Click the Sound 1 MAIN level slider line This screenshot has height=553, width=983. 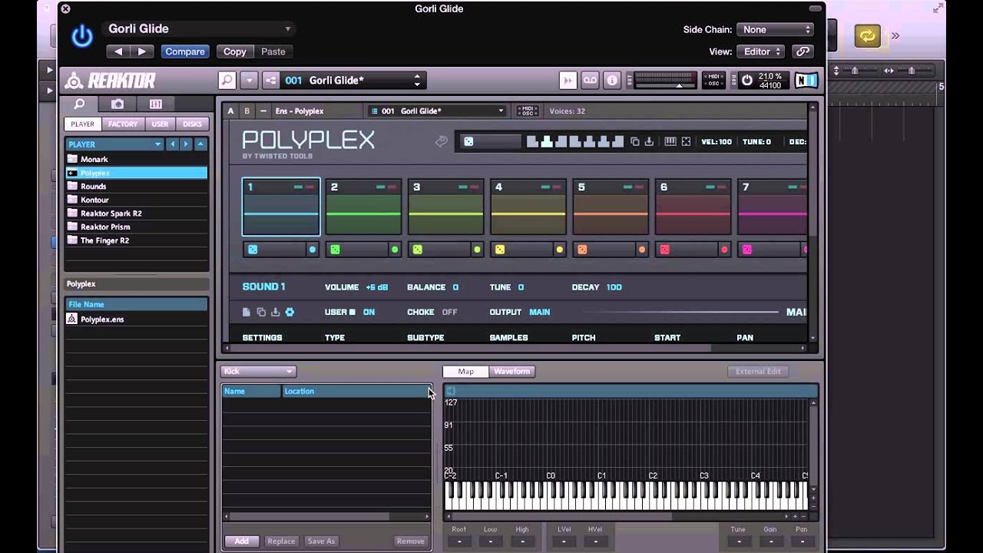pyautogui.click(x=681, y=312)
